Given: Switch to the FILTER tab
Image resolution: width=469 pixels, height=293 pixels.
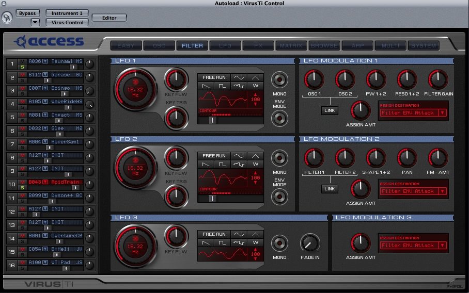Looking at the screenshot, I should 192,46.
